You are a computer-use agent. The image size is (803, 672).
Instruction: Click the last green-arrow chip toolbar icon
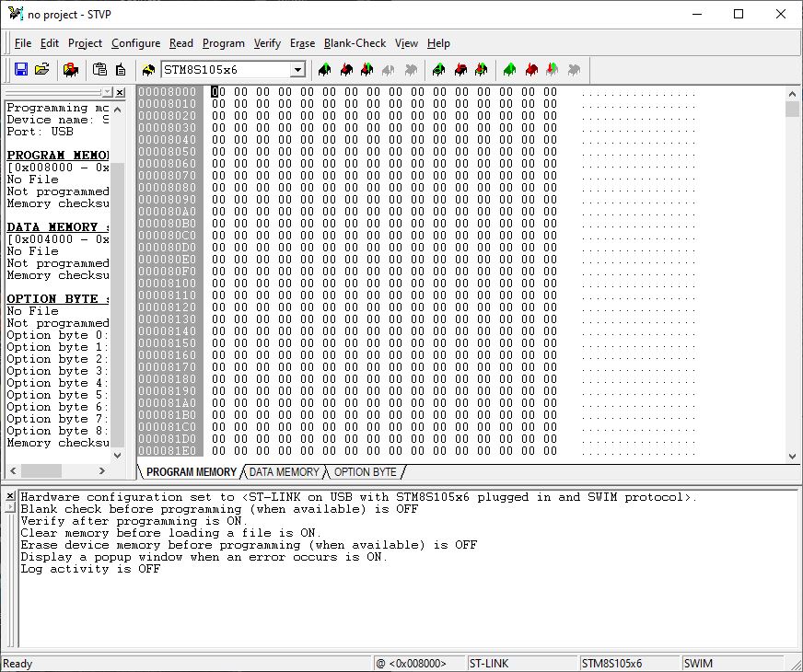509,70
